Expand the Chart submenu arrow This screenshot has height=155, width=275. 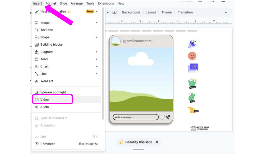click(x=97, y=67)
